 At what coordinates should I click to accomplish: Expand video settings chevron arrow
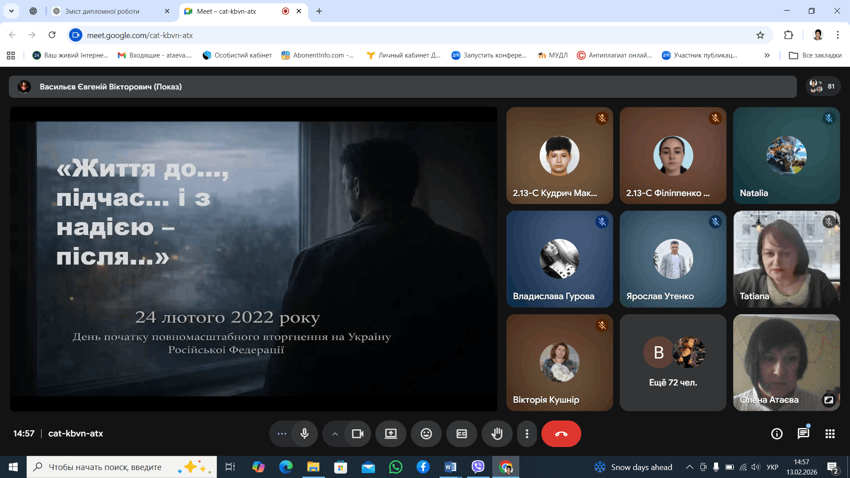point(335,434)
